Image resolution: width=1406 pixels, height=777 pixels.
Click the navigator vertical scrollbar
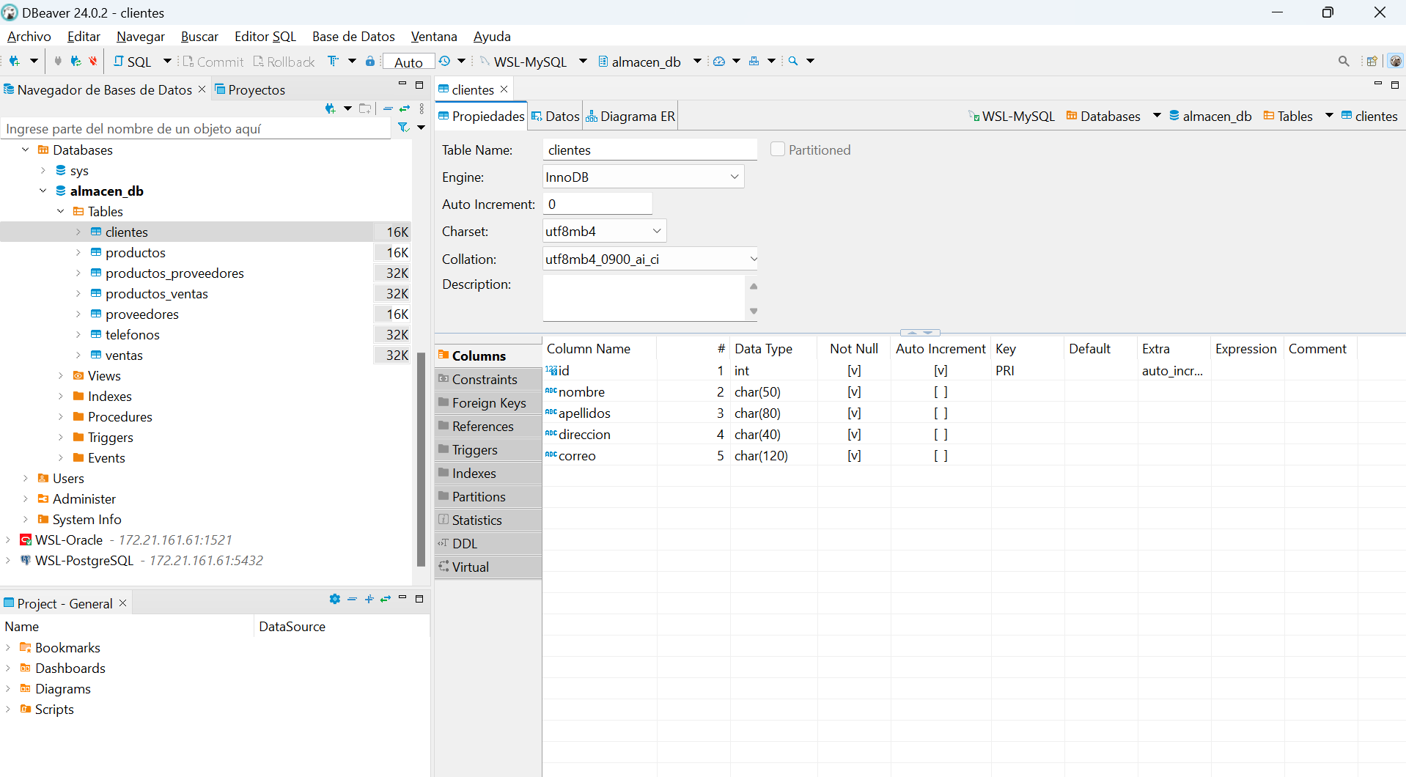point(421,459)
